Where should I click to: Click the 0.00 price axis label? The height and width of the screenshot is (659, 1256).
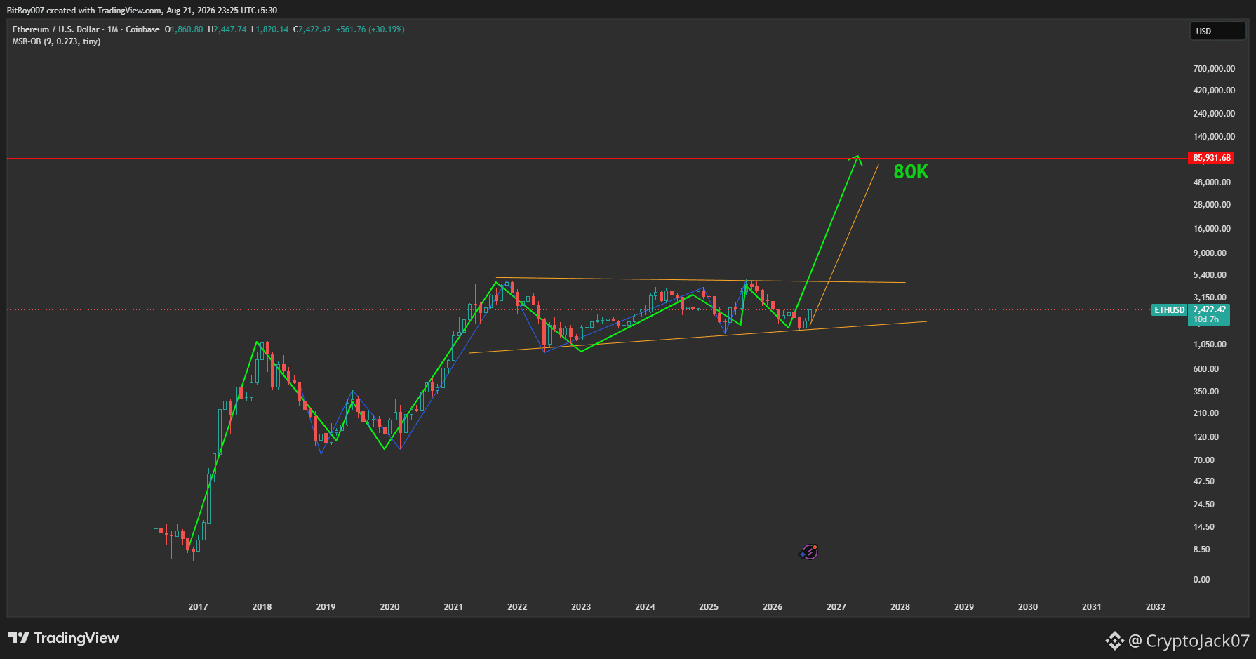pos(1202,580)
